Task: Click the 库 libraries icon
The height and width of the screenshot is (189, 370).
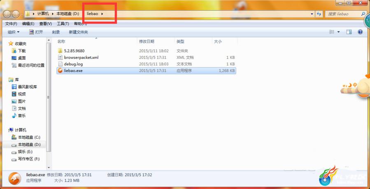Action: (x=11, y=79)
